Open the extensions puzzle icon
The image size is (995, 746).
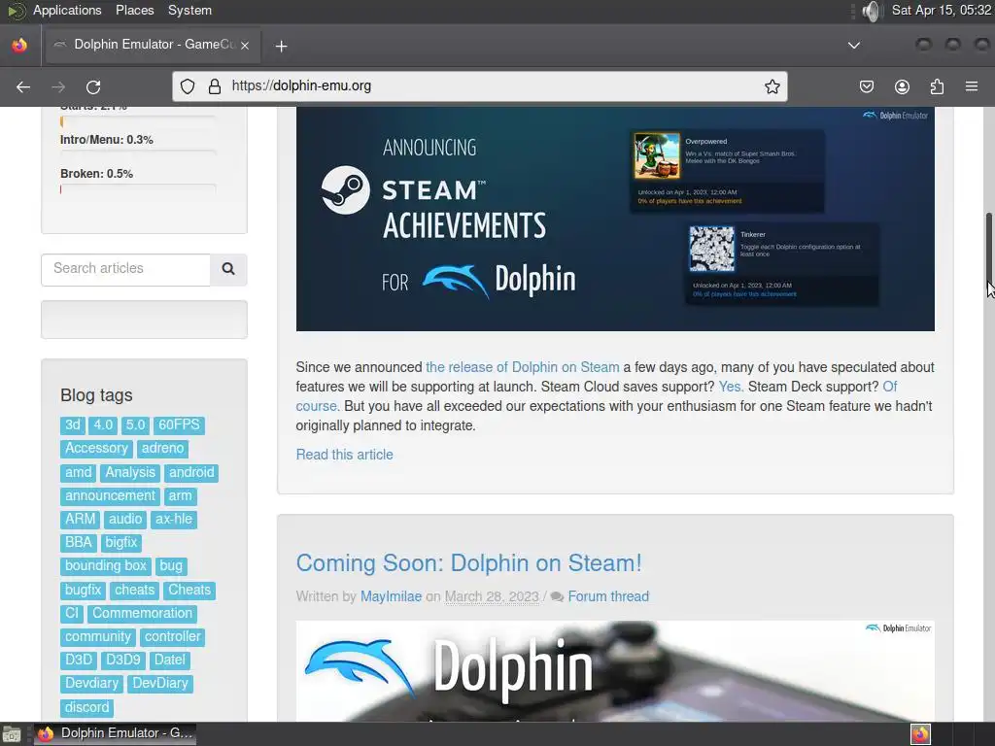pos(937,86)
